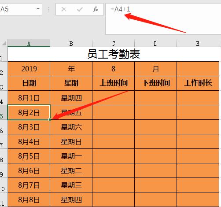Select row 9 header

pyautogui.click(x=4, y=170)
